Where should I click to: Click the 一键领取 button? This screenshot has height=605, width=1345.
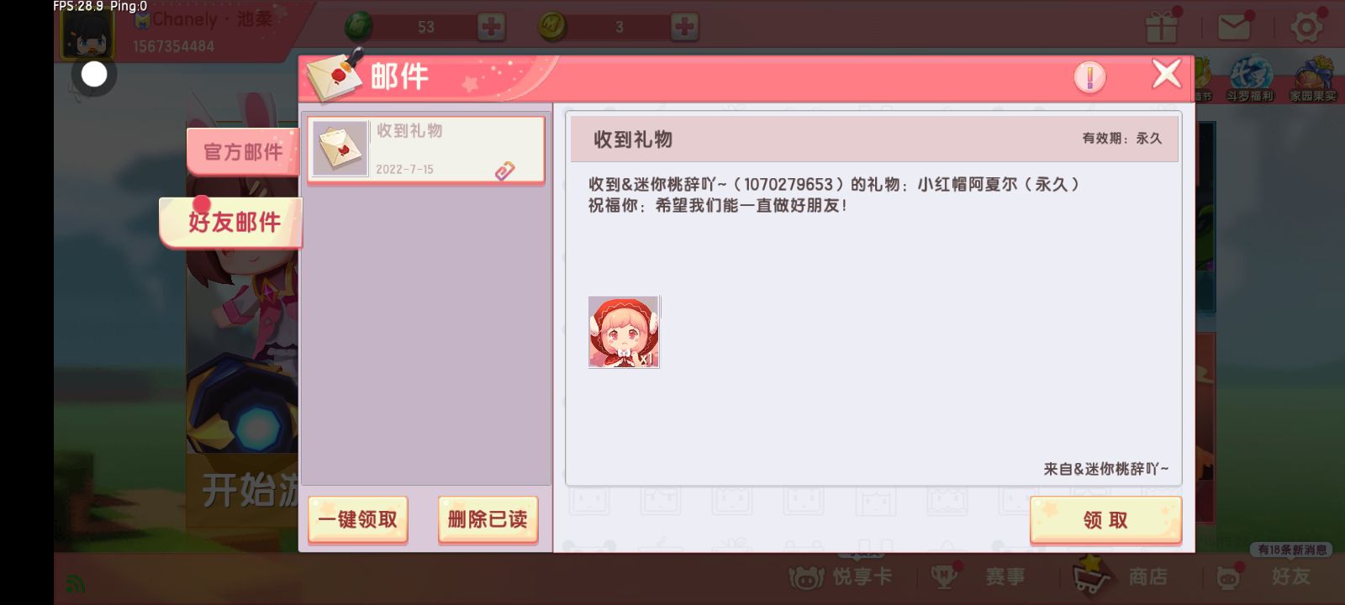[x=358, y=519]
